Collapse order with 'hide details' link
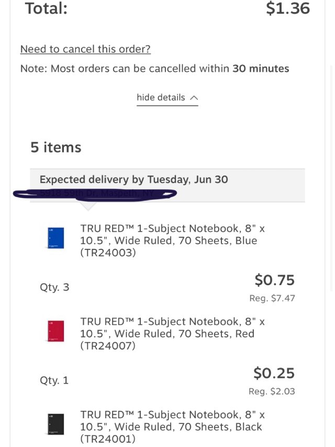 161,97
